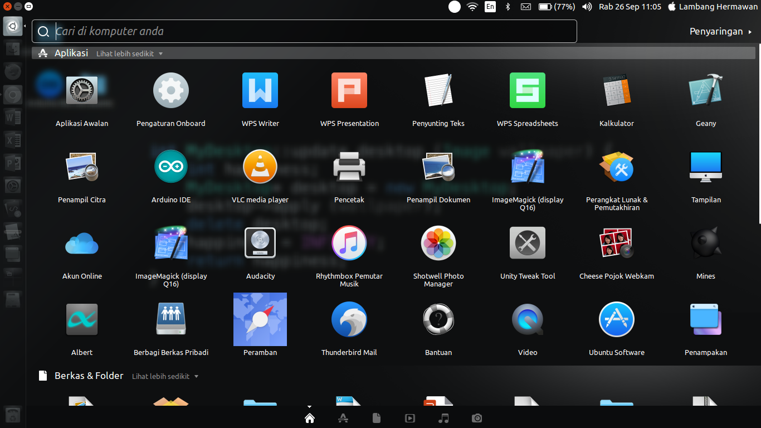The width and height of the screenshot is (761, 428).
Task: Launch VLC media player
Action: click(260, 166)
